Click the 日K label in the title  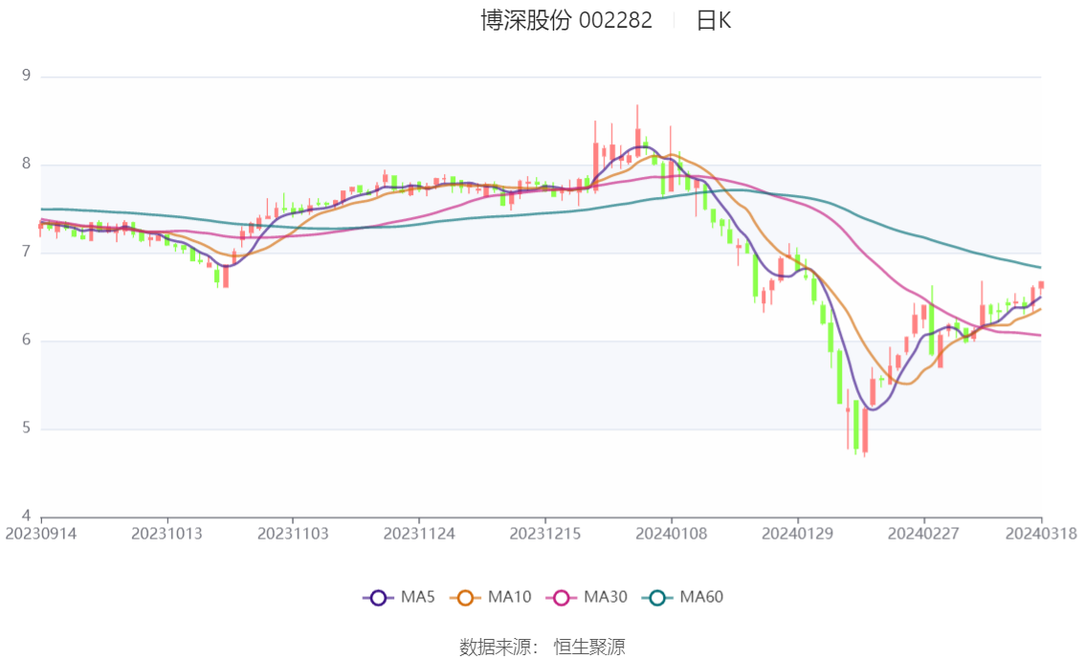[x=714, y=20]
